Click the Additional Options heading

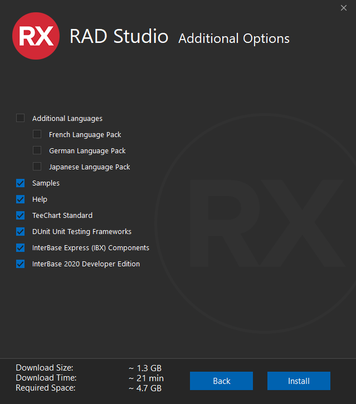[x=234, y=38]
